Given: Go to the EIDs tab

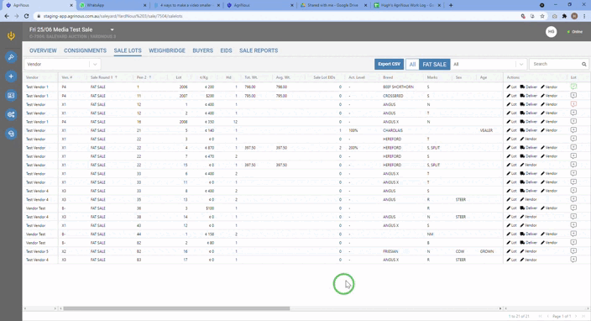Looking at the screenshot, I should click(x=226, y=50).
